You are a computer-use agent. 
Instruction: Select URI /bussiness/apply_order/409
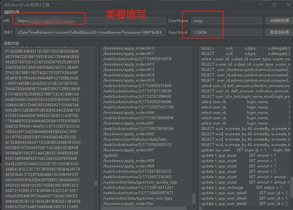128,166
